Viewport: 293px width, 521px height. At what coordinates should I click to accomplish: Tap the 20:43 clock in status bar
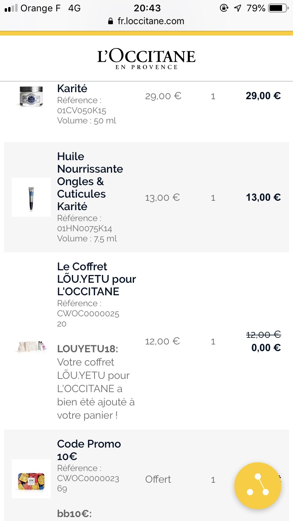[x=147, y=8]
